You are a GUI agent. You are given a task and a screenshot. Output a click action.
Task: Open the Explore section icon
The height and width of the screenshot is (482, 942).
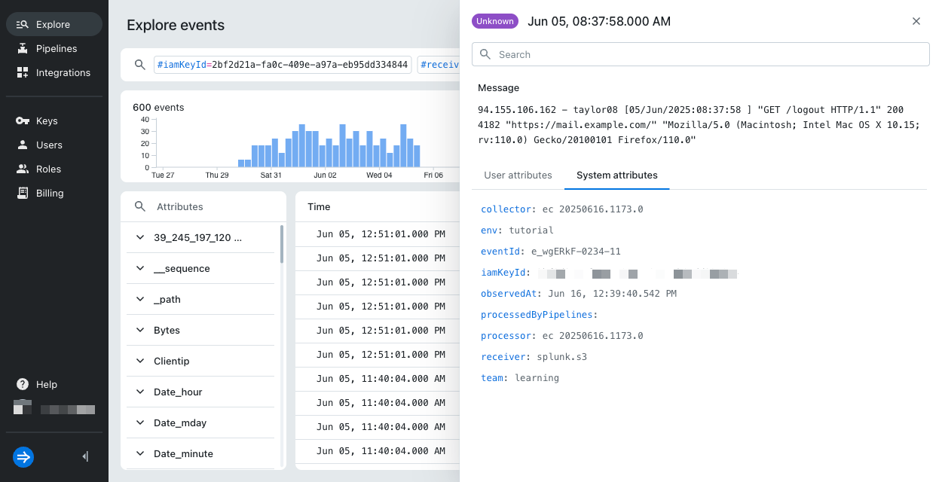click(x=22, y=24)
